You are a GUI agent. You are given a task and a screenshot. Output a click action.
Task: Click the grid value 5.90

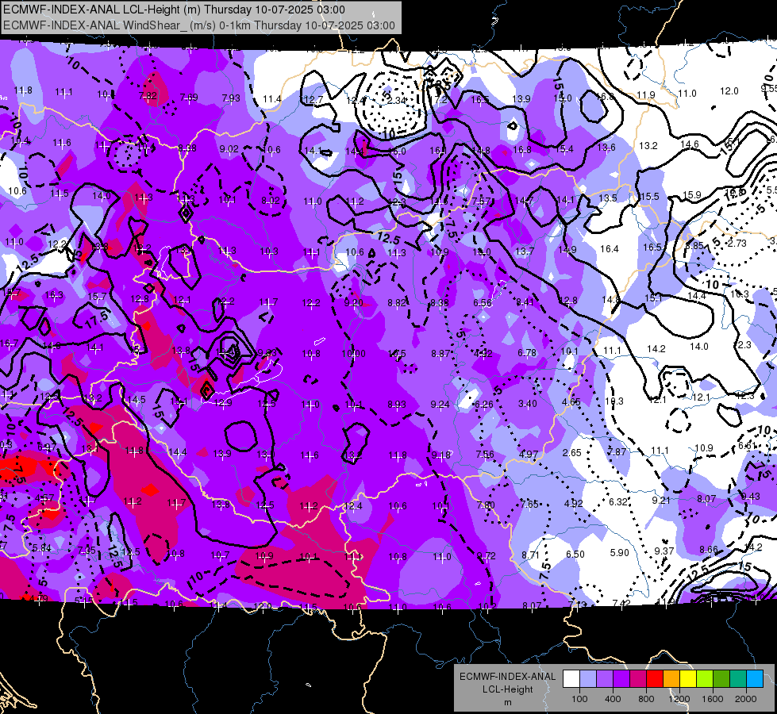(x=619, y=552)
